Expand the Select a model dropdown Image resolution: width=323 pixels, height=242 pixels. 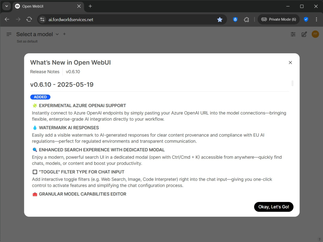coord(37,34)
